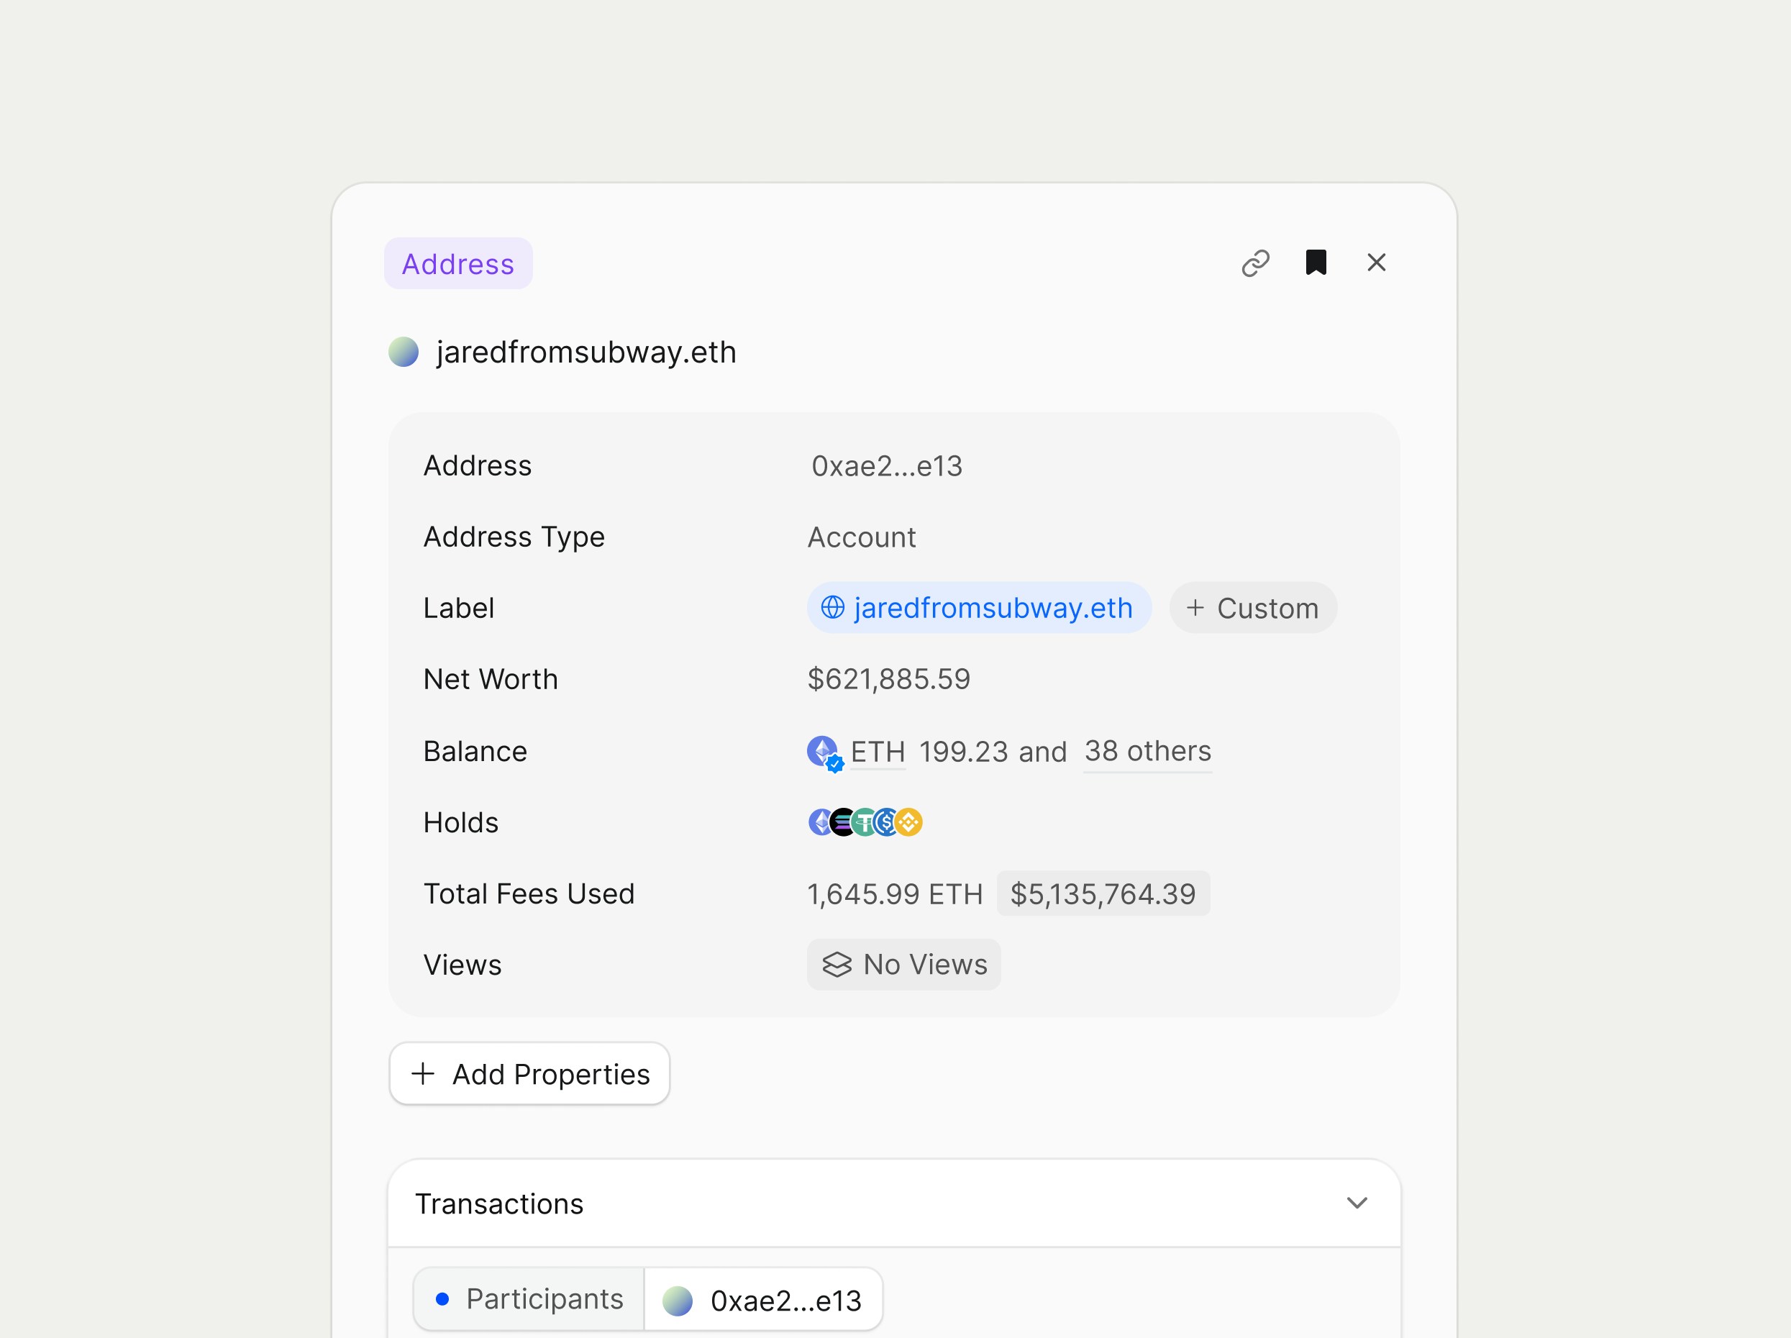Collapse the Transactions section
This screenshot has height=1338, width=1791.
(1359, 1203)
